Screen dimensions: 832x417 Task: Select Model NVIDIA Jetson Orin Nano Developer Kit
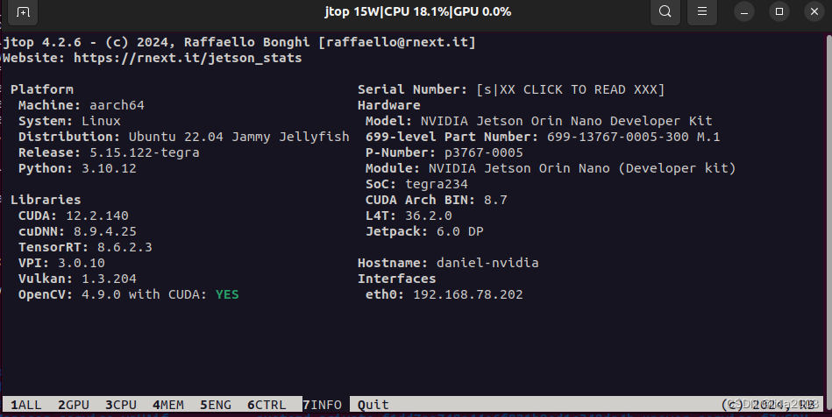[x=566, y=121]
